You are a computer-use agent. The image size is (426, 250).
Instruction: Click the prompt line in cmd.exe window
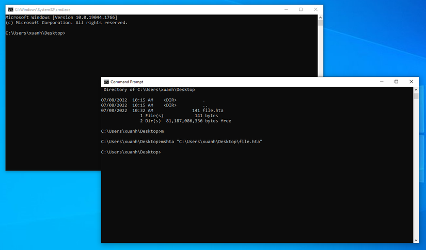tap(36, 33)
